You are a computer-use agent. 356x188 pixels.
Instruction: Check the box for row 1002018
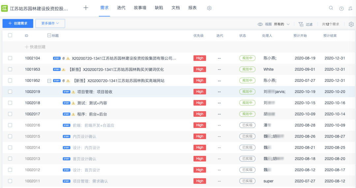coord(10,103)
